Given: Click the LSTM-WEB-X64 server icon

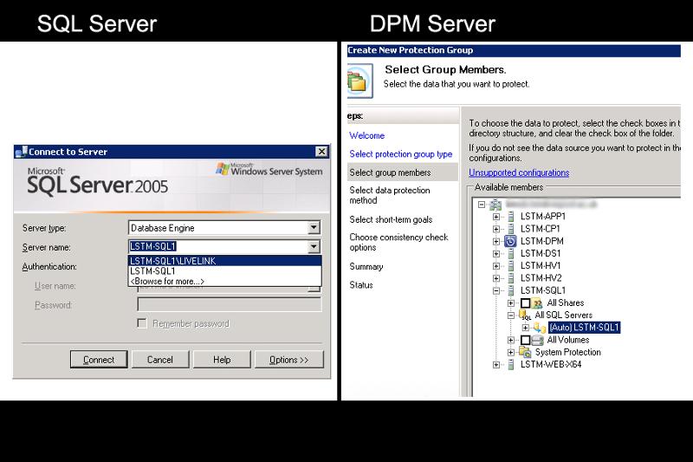Looking at the screenshot, I should [x=511, y=365].
